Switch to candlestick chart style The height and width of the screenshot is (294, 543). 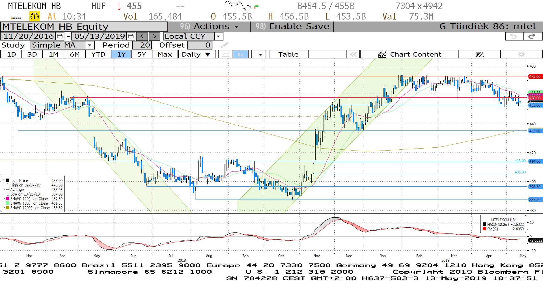240,54
